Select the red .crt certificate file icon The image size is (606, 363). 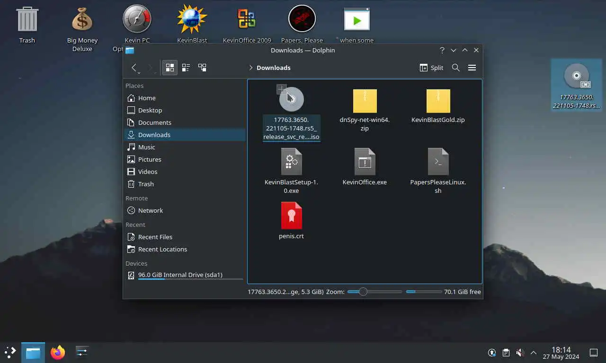click(x=292, y=216)
